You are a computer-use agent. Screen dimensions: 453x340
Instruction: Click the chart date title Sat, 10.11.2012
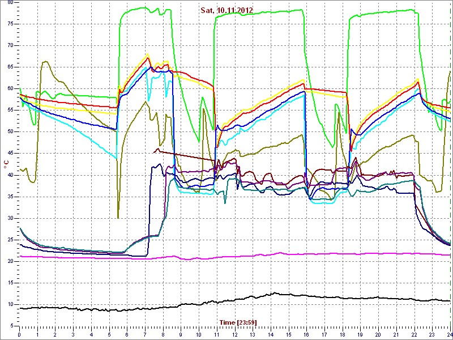(x=227, y=10)
